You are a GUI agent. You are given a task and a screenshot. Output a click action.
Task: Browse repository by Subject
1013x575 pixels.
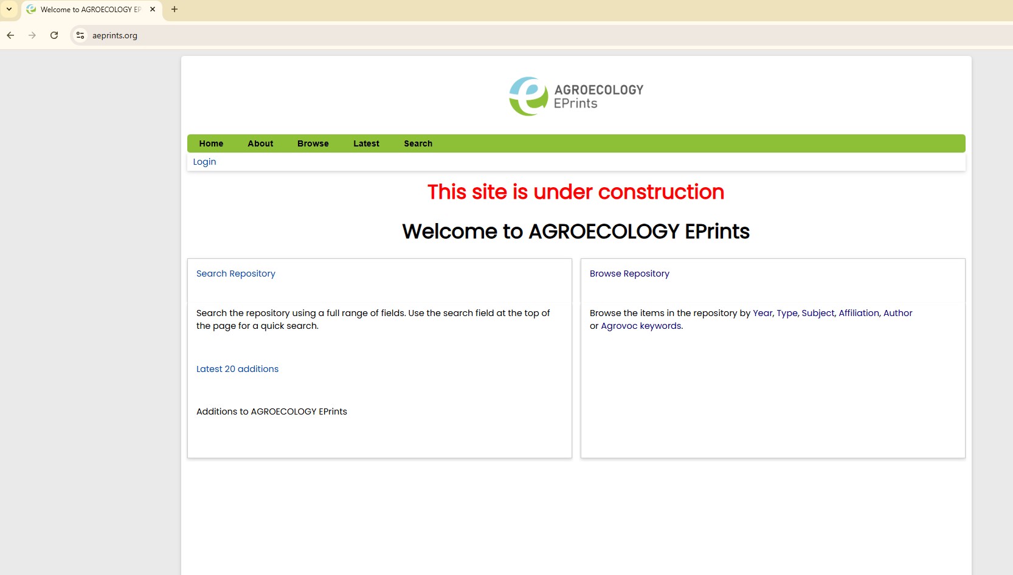pyautogui.click(x=818, y=313)
